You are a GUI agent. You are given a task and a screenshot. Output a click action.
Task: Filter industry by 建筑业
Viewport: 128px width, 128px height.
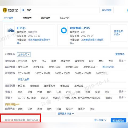click(x=109, y=98)
